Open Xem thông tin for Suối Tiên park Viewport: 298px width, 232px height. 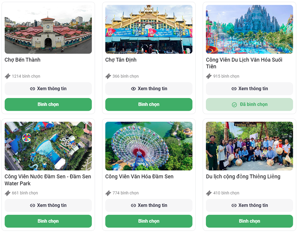pyautogui.click(x=249, y=89)
